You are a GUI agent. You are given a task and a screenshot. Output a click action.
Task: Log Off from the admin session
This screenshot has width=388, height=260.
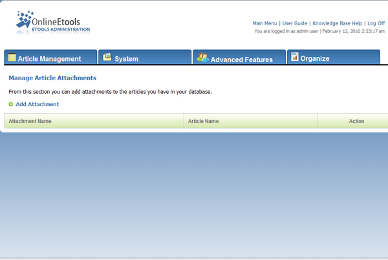click(x=376, y=23)
